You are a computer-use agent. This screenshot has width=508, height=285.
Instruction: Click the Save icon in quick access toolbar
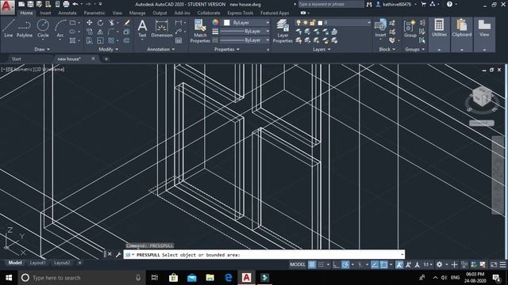30,4
